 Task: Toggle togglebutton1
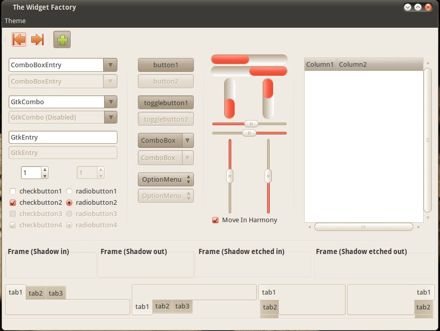166,103
